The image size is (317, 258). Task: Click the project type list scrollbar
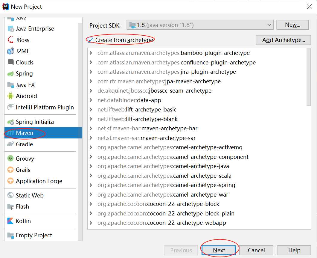point(80,132)
